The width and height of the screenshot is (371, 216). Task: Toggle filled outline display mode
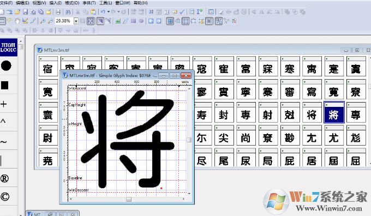click(x=100, y=21)
